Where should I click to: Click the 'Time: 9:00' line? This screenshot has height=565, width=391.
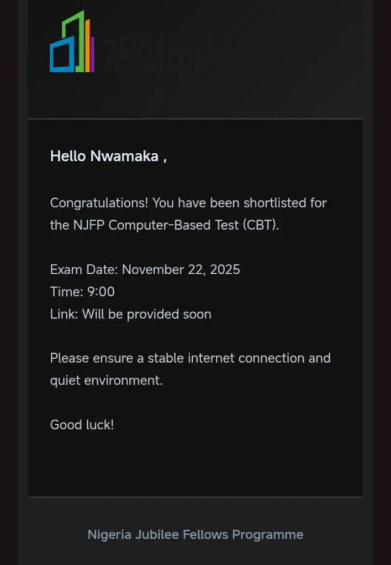[82, 292]
